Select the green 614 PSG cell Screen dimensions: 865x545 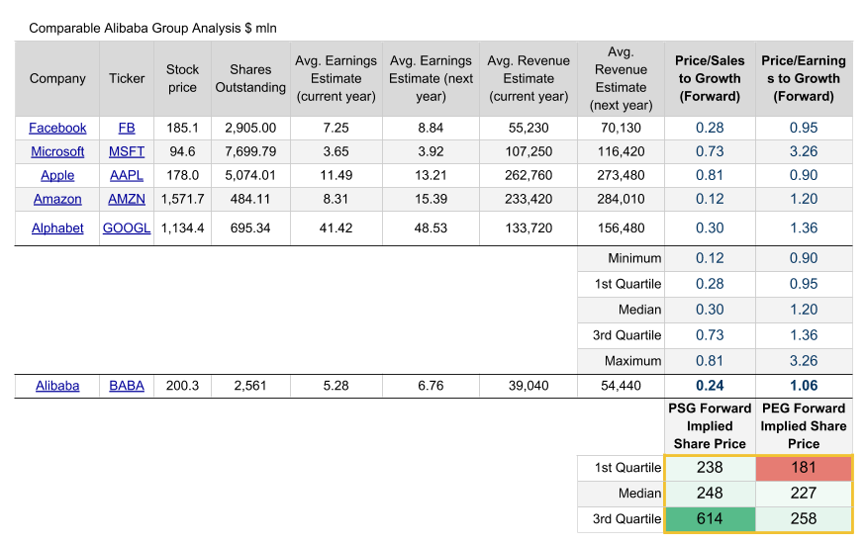pyautogui.click(x=710, y=518)
